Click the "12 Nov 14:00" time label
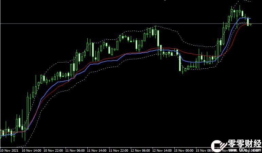The height and width of the screenshot is (153, 262). [x=162, y=151]
